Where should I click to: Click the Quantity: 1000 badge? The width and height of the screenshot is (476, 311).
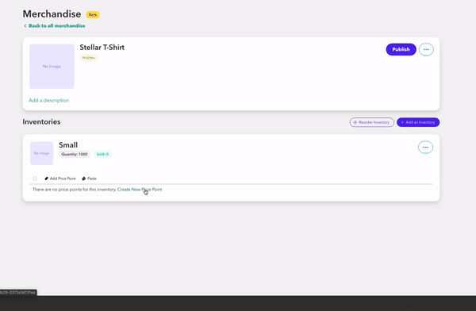pyautogui.click(x=75, y=154)
